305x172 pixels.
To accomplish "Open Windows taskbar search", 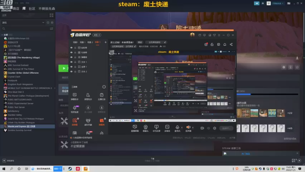I will tap(11, 169).
